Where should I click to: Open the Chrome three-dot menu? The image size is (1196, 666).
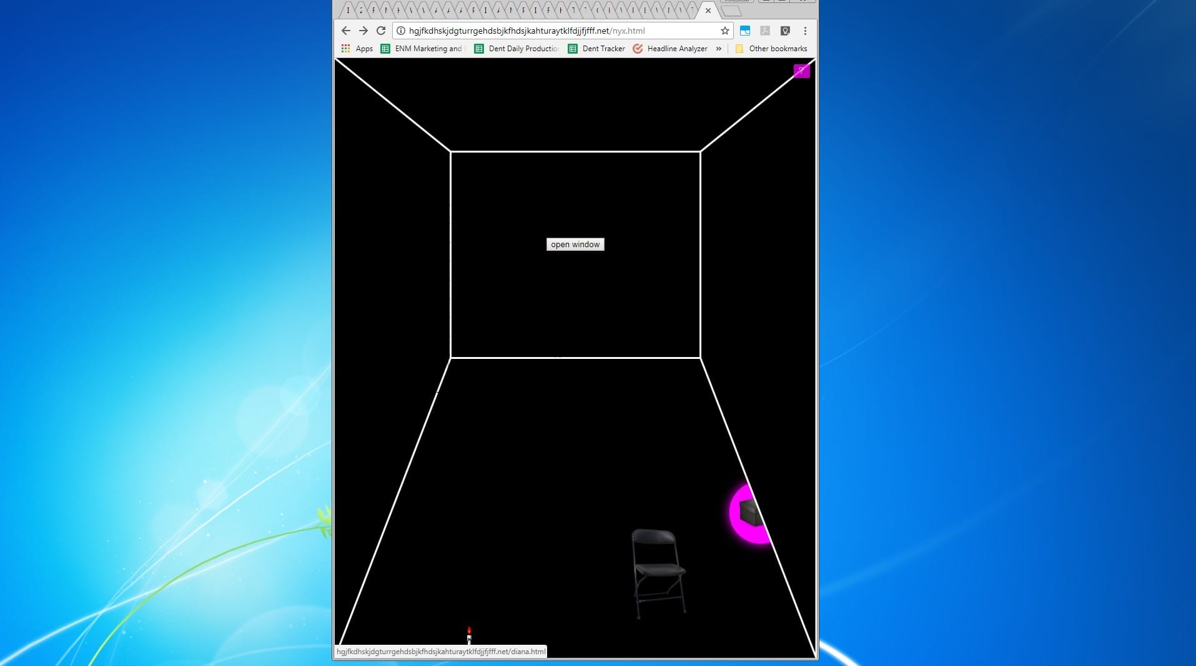coord(805,31)
